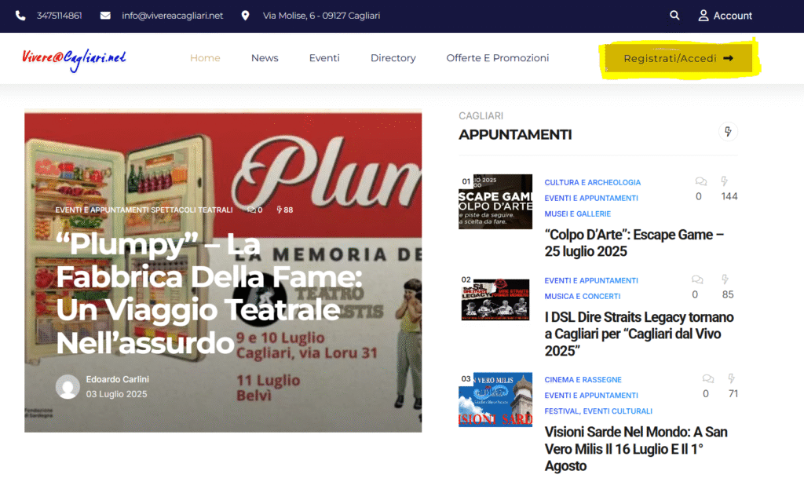Click Cinema E Rassegne category link
Screen dimensions: 804x482
point(583,380)
